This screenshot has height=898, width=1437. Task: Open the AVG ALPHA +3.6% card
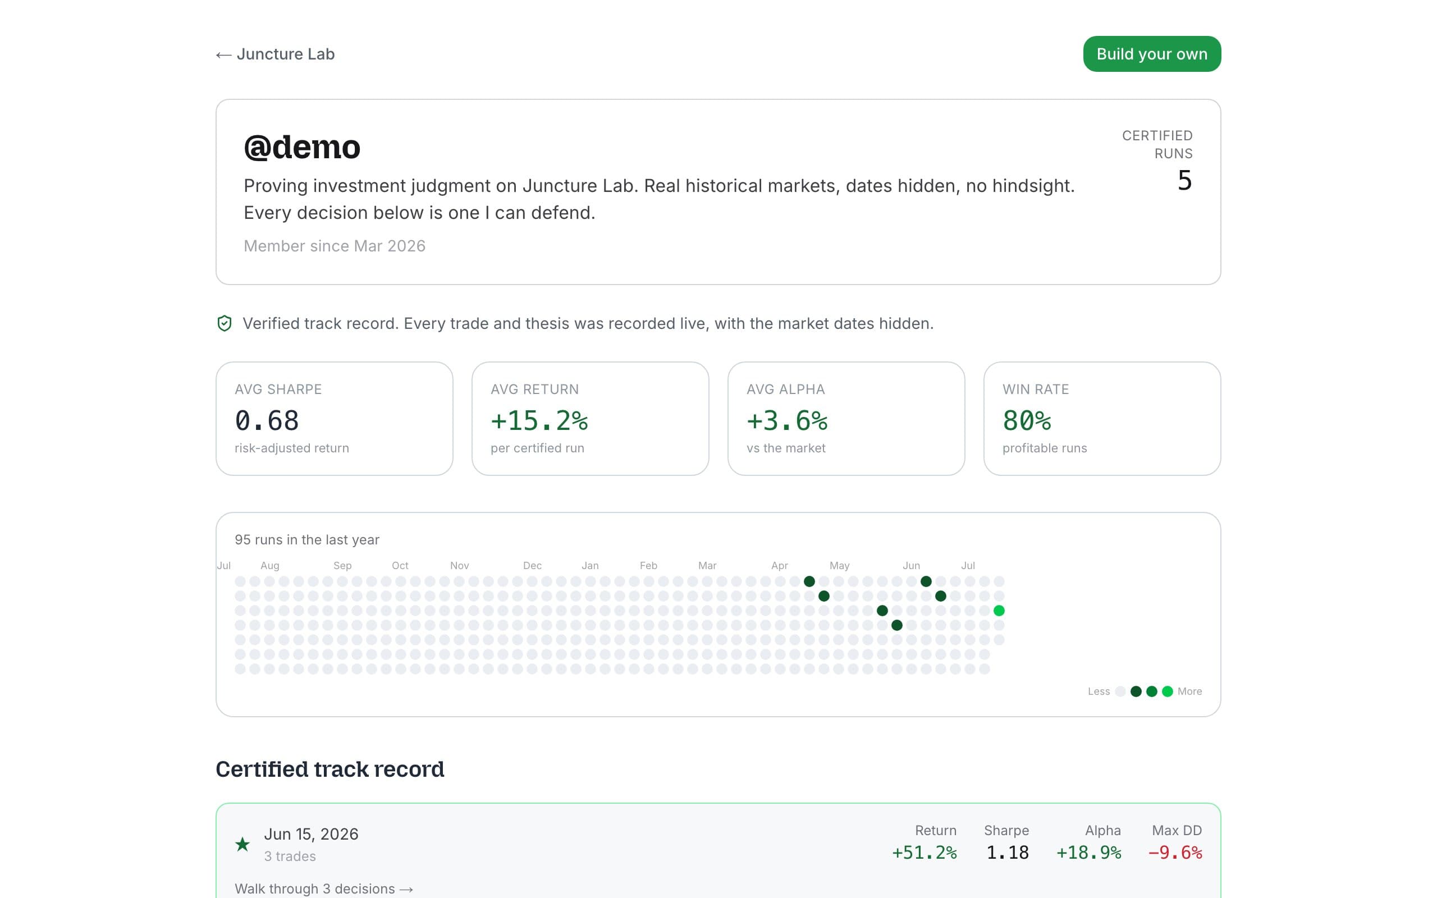point(846,419)
